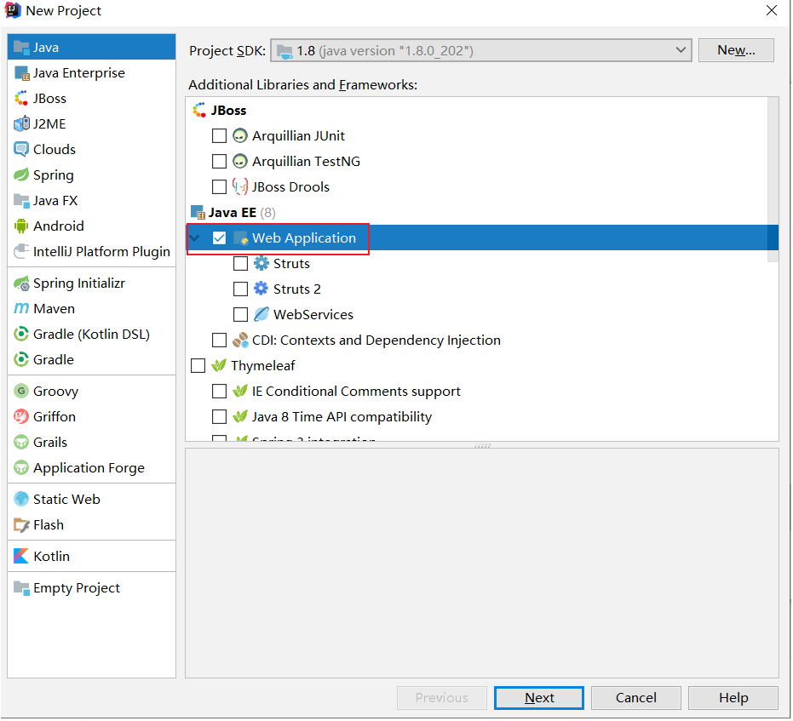Click the Thymeleaf label text
Image resolution: width=793 pixels, height=721 pixels.
coord(263,366)
